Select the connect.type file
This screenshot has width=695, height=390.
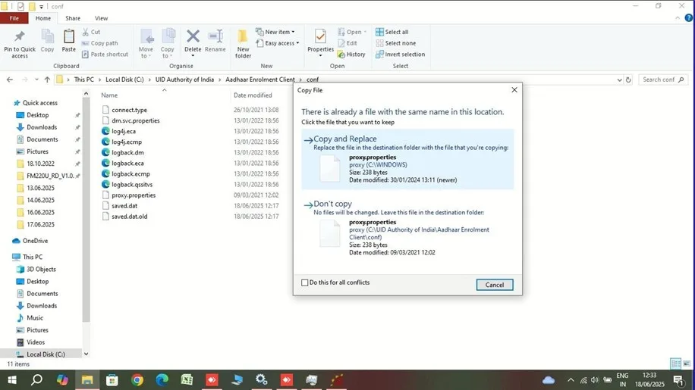(x=129, y=110)
